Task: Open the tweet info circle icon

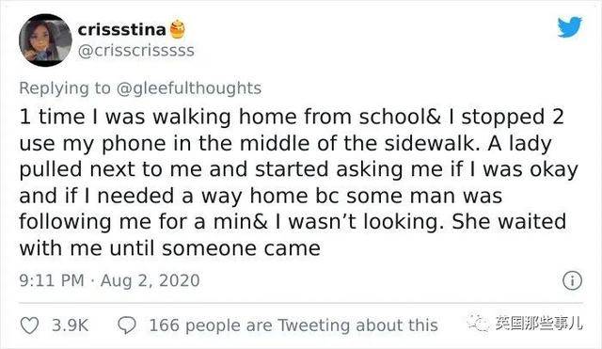Action: click(572, 280)
